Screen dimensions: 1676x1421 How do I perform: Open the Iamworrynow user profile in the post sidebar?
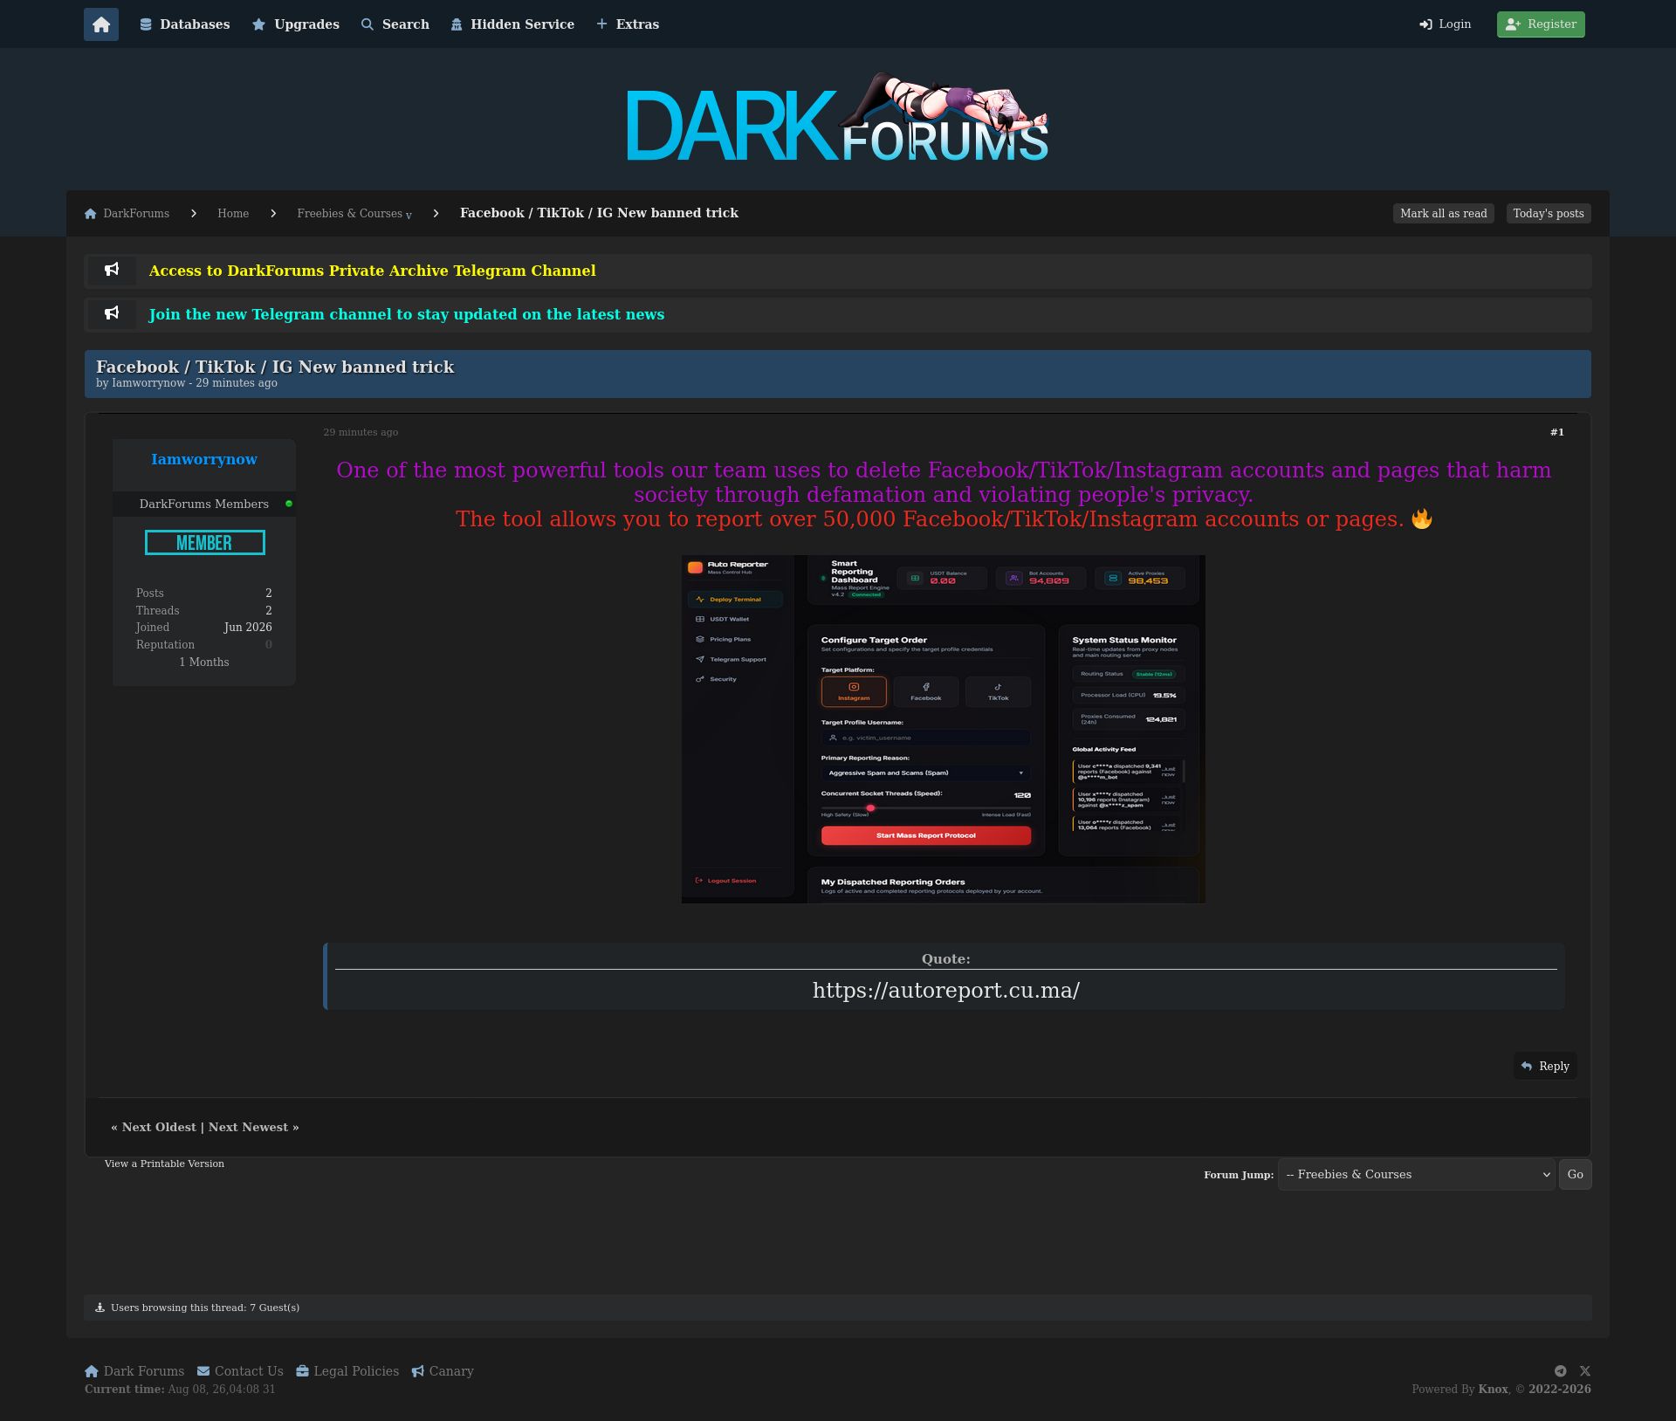204,460
